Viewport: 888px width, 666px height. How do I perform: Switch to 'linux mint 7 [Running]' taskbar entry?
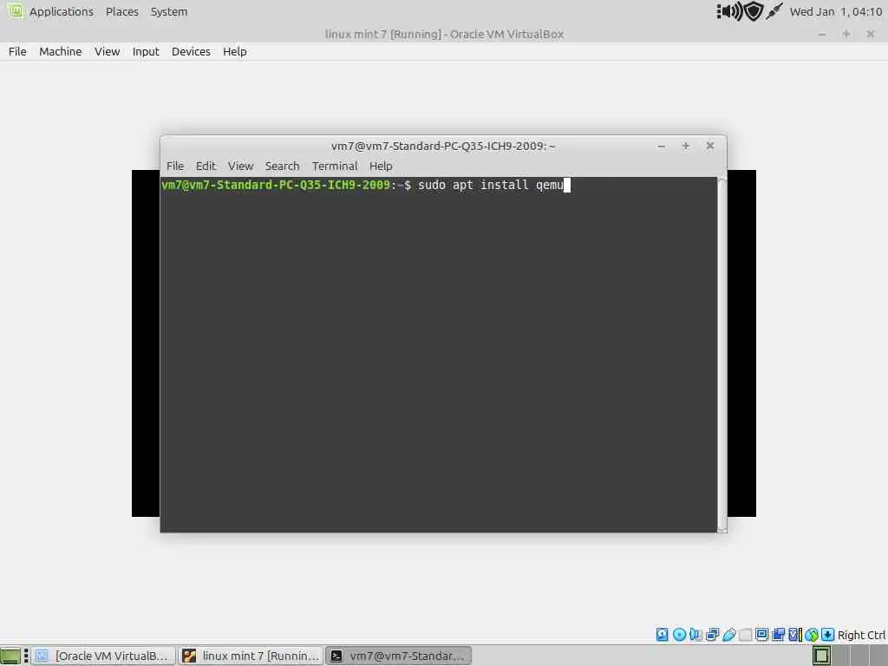point(251,656)
